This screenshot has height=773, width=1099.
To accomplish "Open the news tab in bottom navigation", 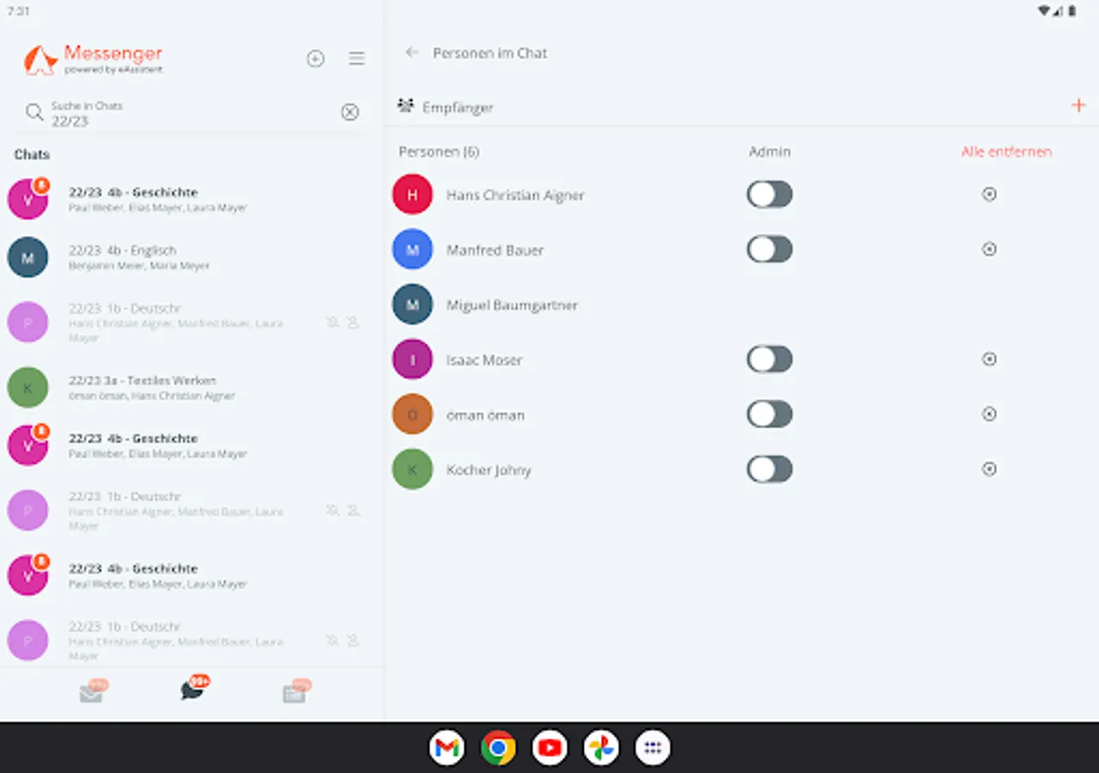I will 295,691.
